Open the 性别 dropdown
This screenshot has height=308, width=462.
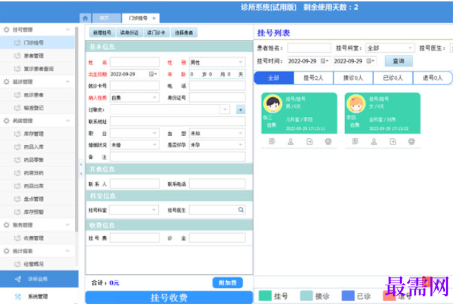217,62
